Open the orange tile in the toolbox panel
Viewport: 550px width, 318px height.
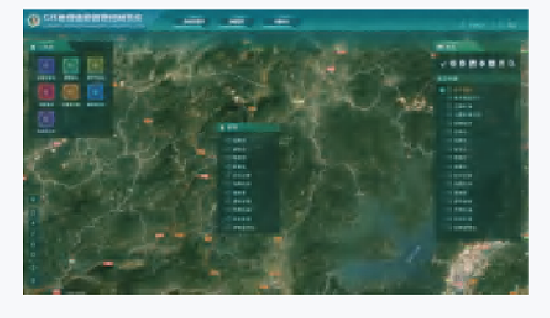pyautogui.click(x=70, y=91)
